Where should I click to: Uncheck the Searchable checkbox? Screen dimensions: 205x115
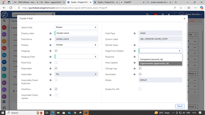[140, 74]
